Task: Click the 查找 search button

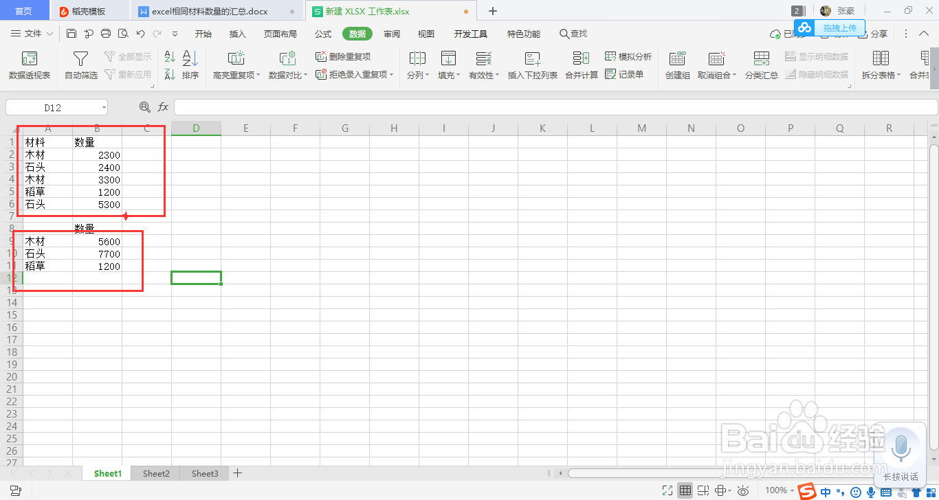Action: [x=573, y=34]
